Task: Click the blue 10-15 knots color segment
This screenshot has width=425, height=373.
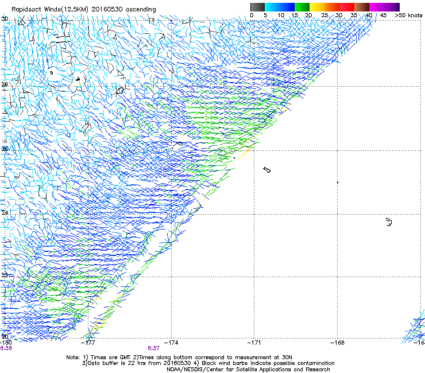Action: pos(287,7)
